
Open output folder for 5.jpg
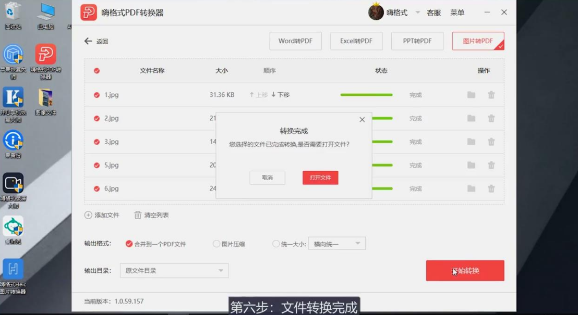[x=471, y=165]
